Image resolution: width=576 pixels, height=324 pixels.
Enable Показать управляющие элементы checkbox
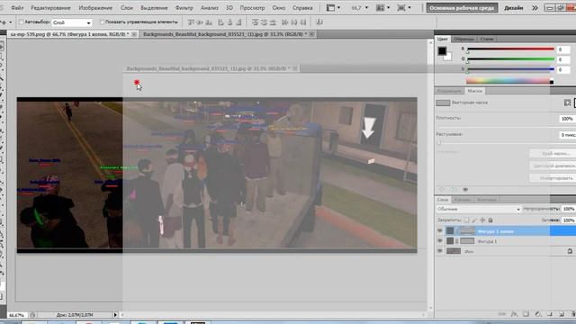point(102,22)
